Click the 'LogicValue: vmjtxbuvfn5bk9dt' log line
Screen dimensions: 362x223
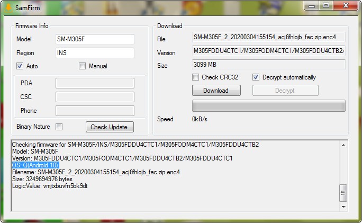[50, 186]
